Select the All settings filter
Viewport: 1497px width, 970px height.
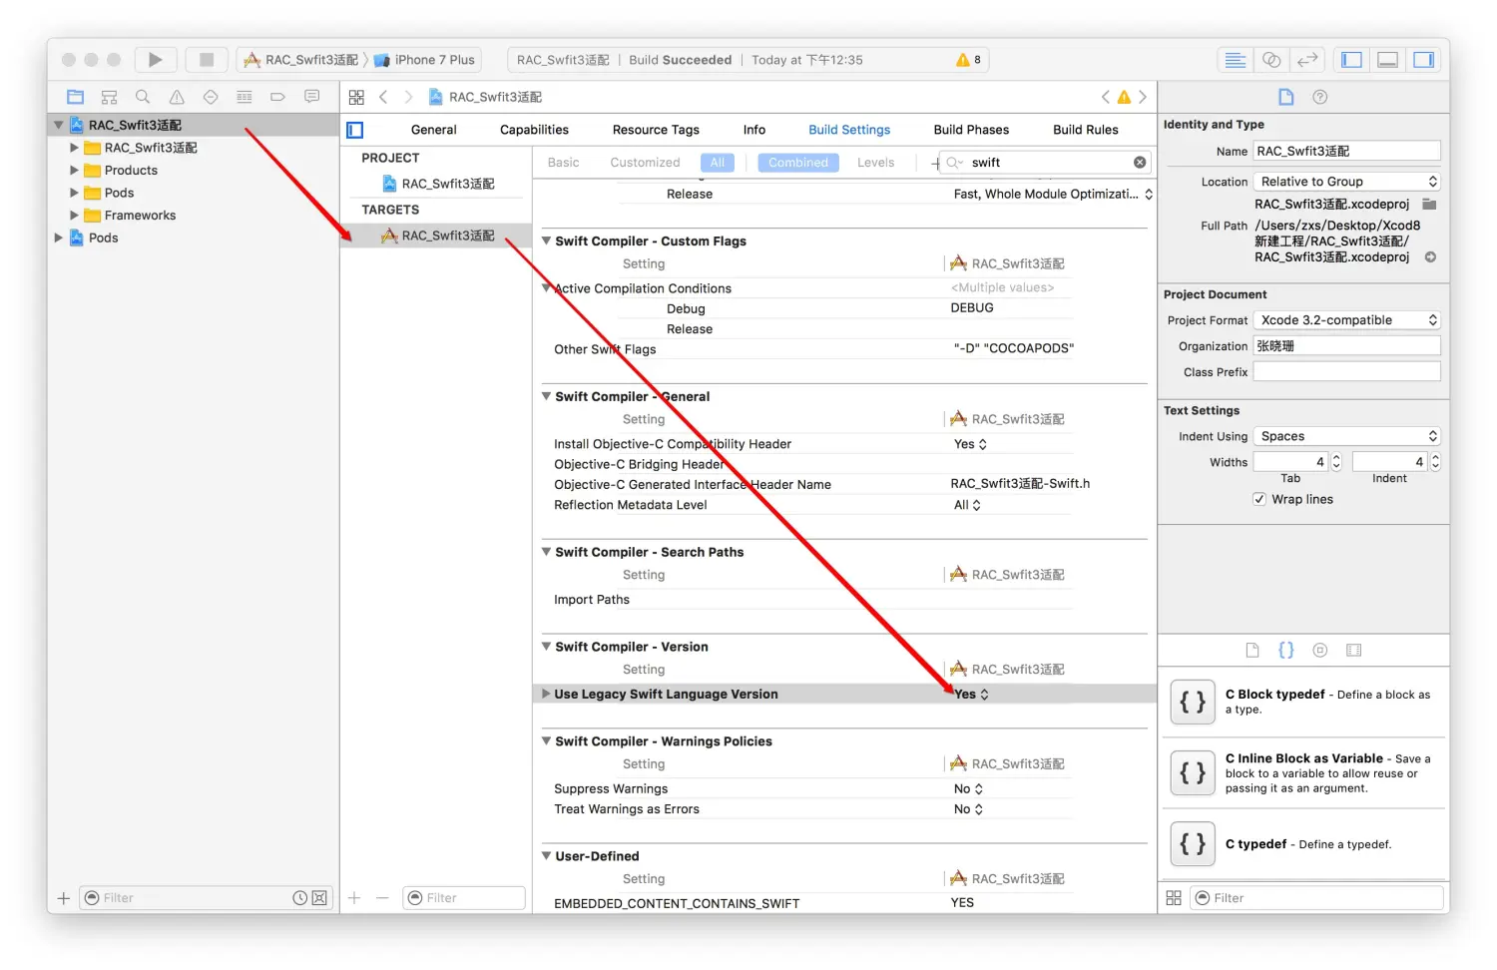pos(718,163)
